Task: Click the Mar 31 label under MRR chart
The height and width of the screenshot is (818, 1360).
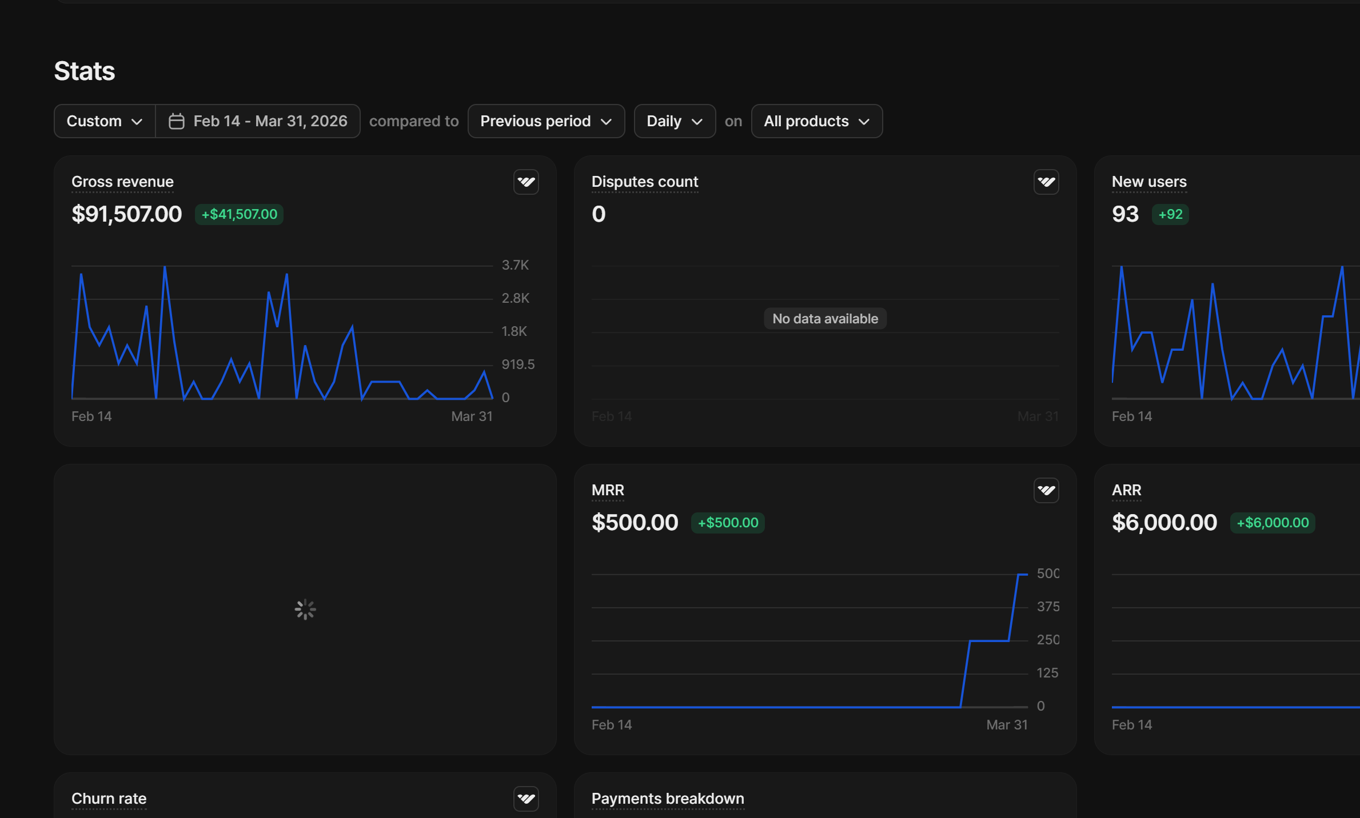Action: [1007, 725]
